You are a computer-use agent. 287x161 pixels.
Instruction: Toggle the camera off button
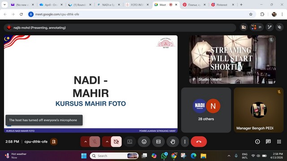pos(116,142)
